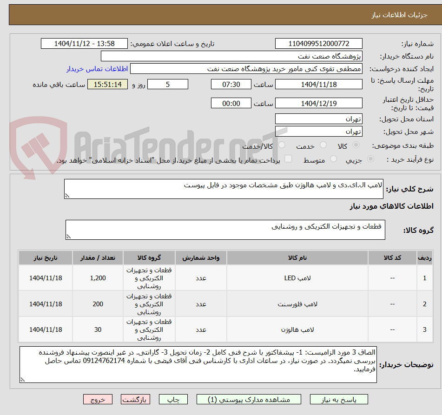Click the اطلاعات کالاهای مورد نیاز heading
The height and width of the screenshot is (415, 442).
click(391, 206)
